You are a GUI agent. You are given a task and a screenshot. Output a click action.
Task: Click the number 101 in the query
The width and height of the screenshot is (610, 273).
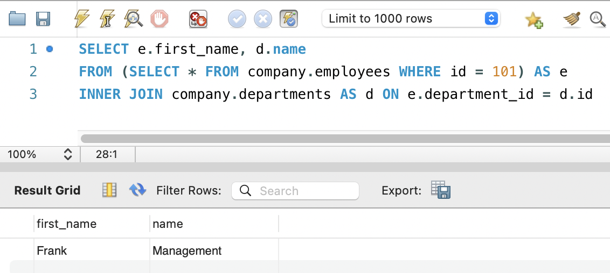click(x=505, y=71)
